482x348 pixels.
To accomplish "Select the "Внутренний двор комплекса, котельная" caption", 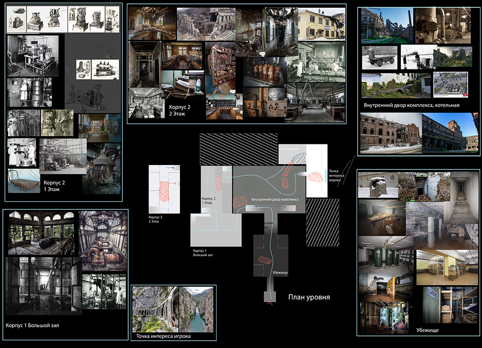I will pos(412,104).
